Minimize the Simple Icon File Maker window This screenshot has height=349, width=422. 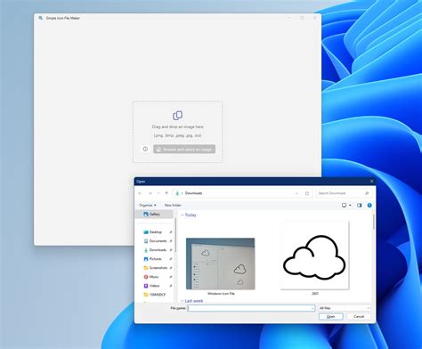[289, 18]
